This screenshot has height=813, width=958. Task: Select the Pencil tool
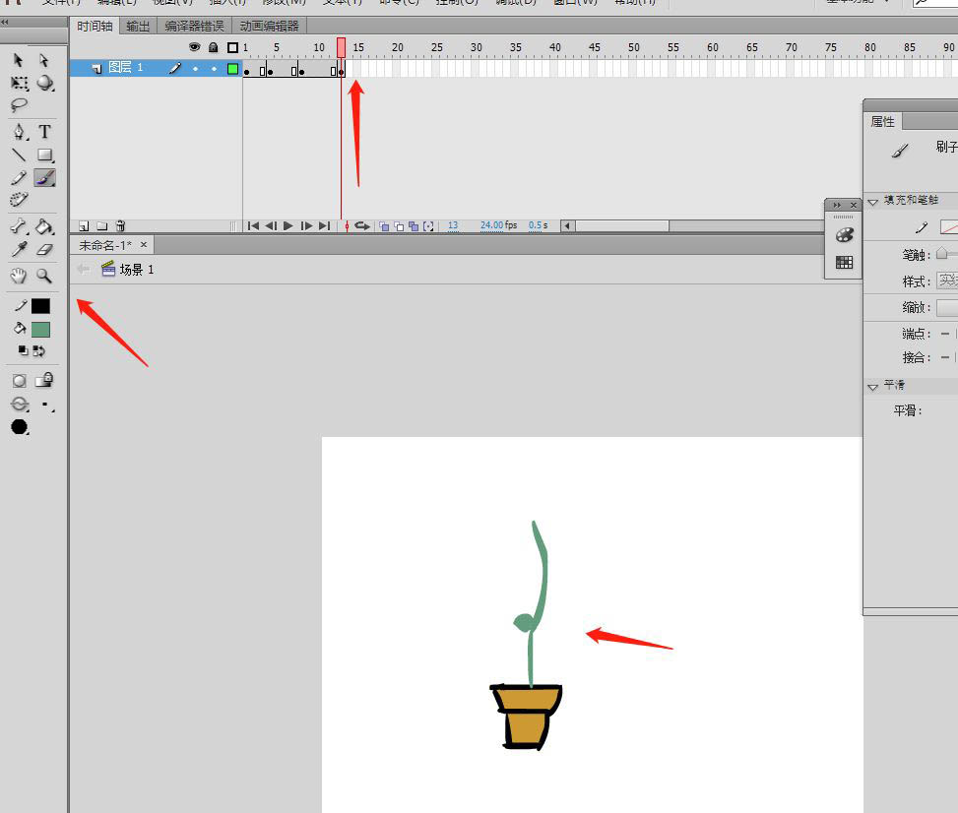(19, 178)
